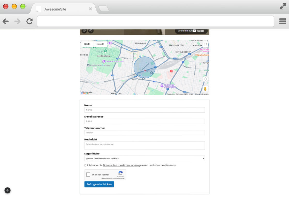This screenshot has height=198, width=289.
Task: Switch the map to the Satellit view
Action: [x=100, y=44]
